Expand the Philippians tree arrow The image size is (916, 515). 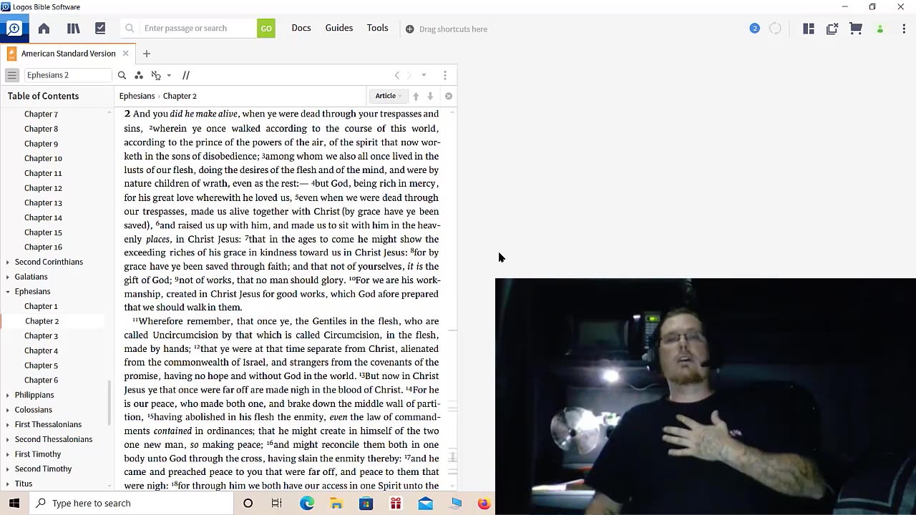click(7, 395)
